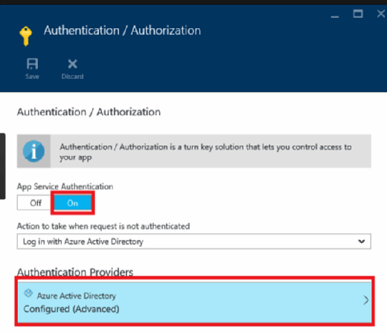Maximize the Authentication blade window
Screen dimensions: 387x332
pos(358,13)
